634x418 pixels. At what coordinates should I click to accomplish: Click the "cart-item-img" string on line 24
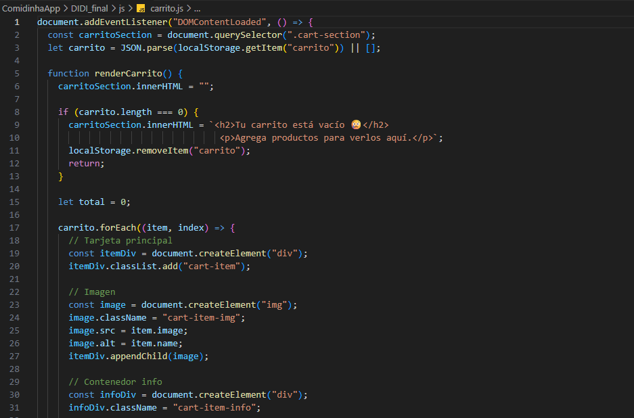point(209,317)
